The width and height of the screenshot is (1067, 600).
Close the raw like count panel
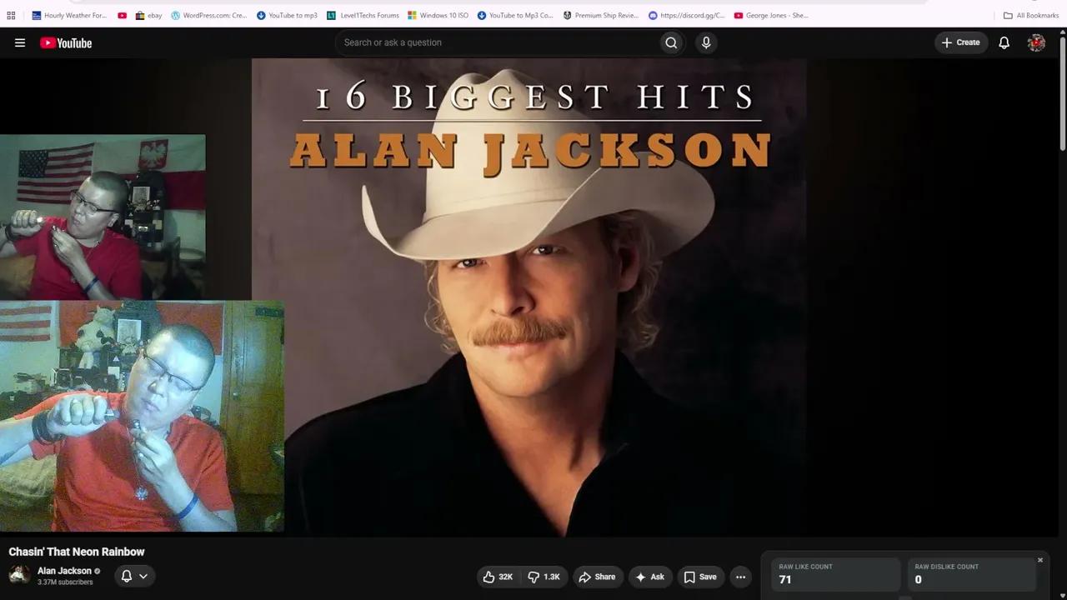coord(1039,560)
